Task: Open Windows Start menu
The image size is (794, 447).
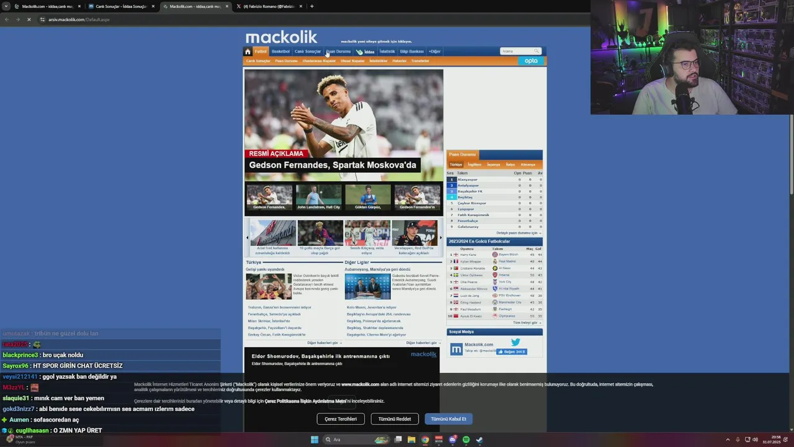Action: pyautogui.click(x=314, y=440)
